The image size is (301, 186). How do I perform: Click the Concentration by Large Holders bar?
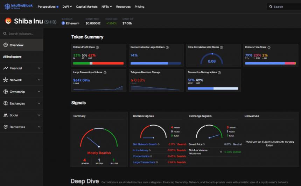click(x=156, y=63)
